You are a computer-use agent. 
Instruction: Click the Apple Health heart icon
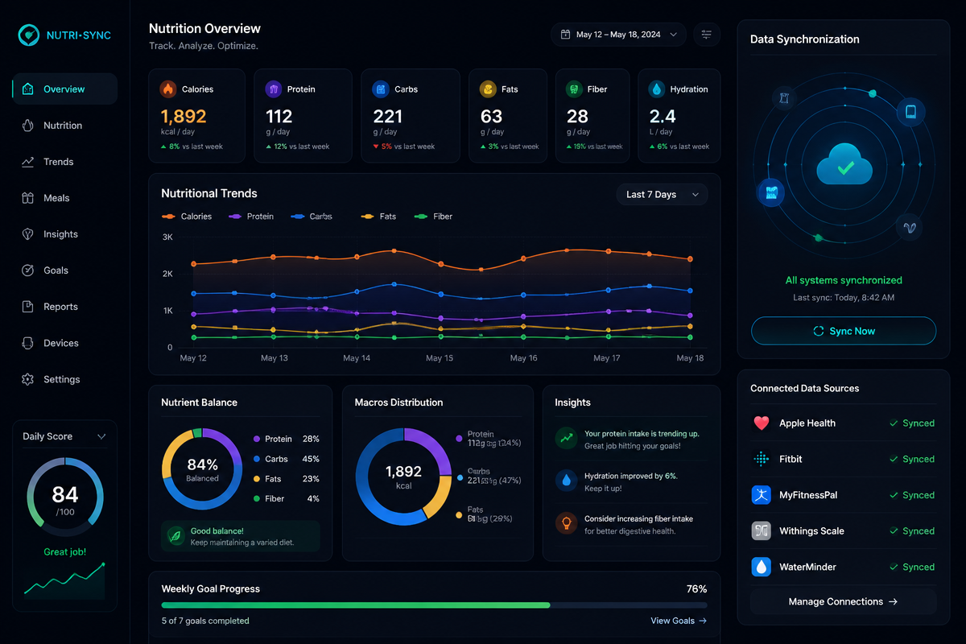761,423
